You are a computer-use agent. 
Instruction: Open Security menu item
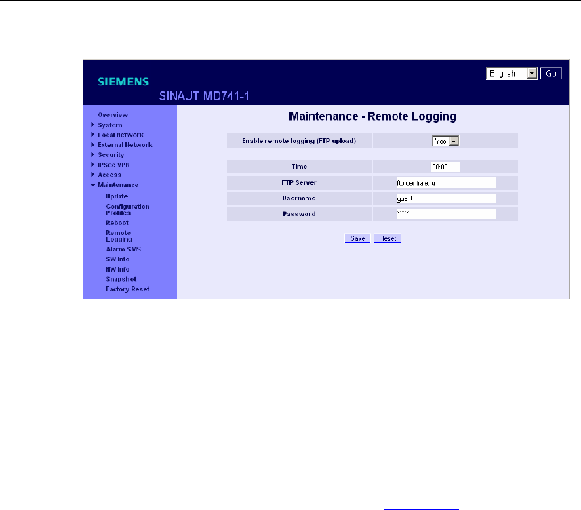[111, 155]
